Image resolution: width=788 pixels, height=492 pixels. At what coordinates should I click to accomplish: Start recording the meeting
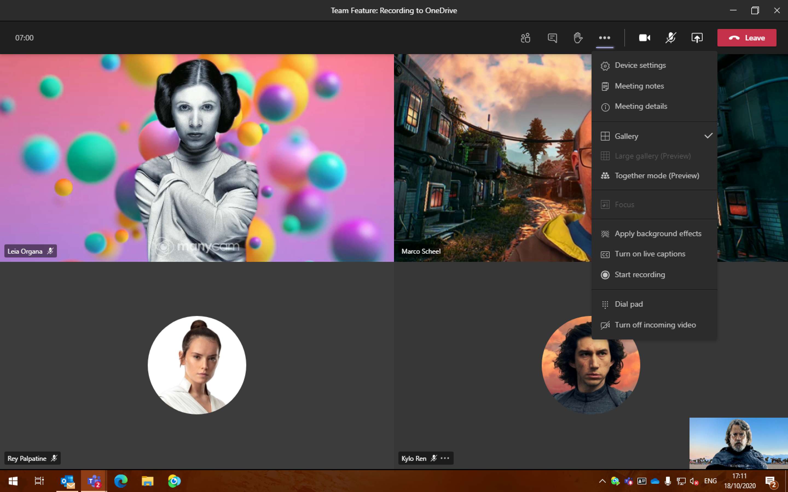pyautogui.click(x=654, y=275)
